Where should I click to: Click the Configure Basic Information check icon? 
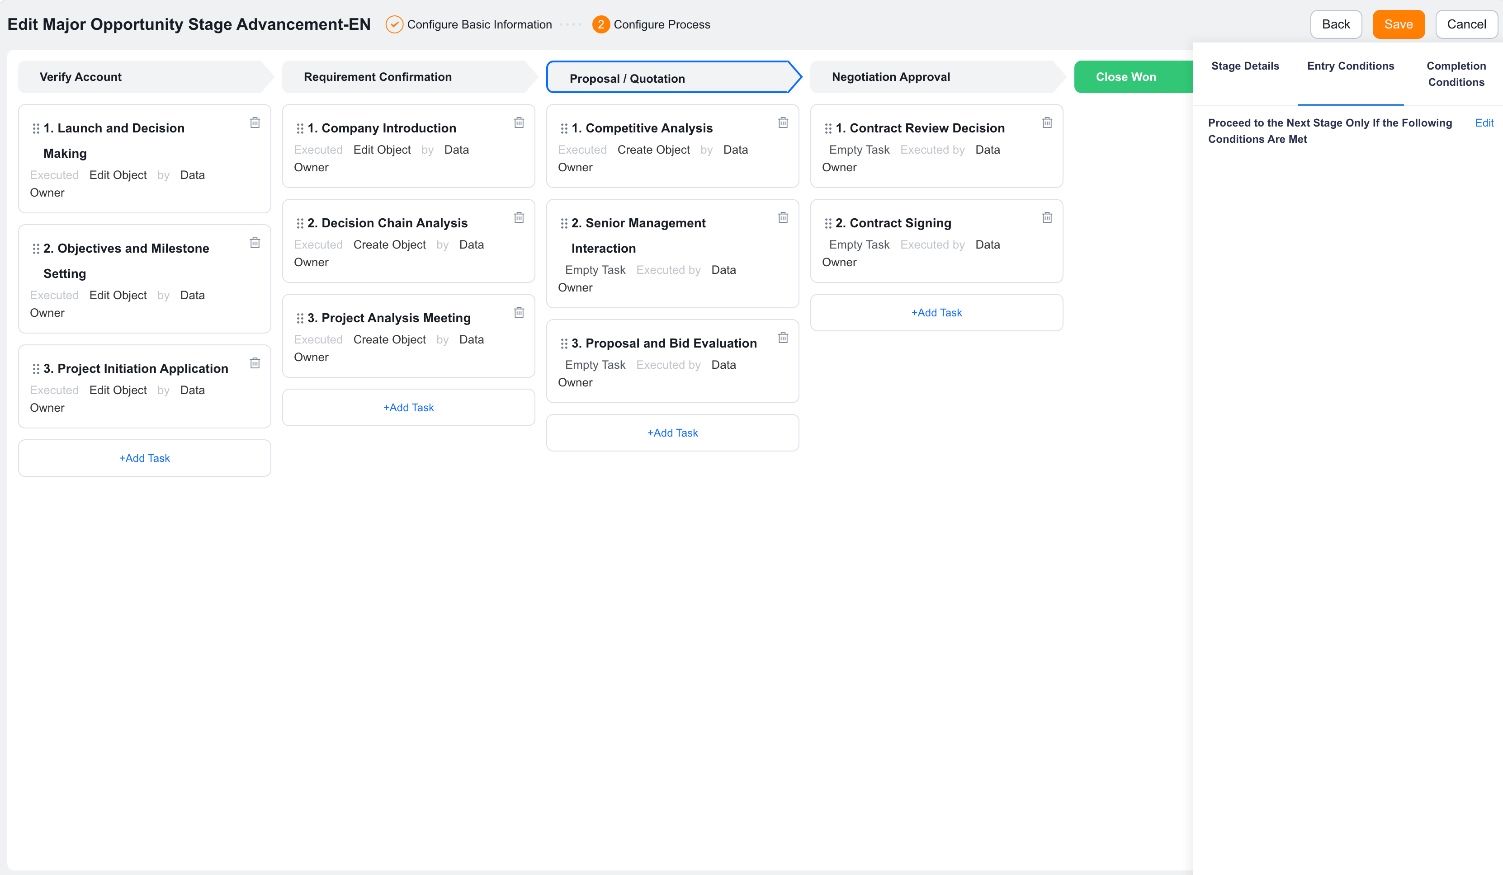[394, 24]
